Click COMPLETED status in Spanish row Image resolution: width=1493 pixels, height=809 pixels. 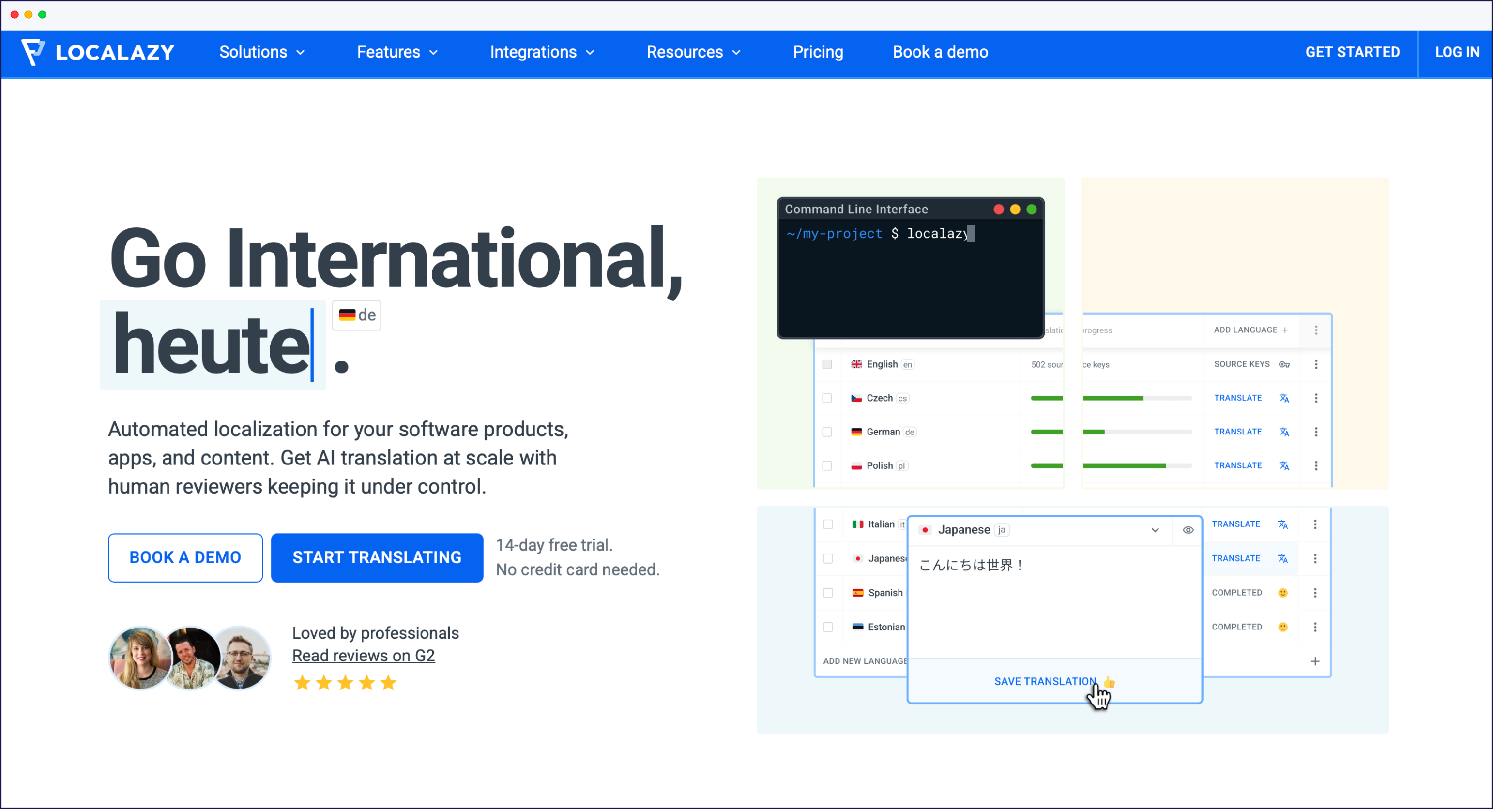pos(1237,593)
